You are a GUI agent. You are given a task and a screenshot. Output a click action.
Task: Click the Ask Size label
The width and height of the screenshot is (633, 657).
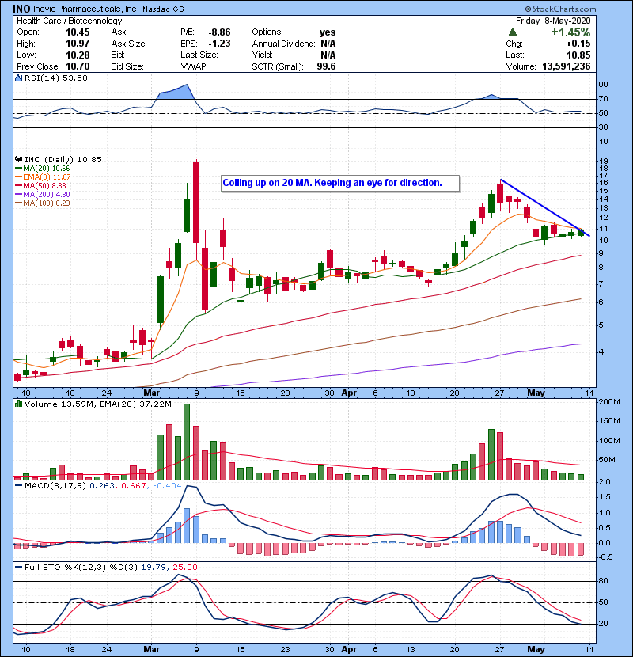(x=129, y=44)
